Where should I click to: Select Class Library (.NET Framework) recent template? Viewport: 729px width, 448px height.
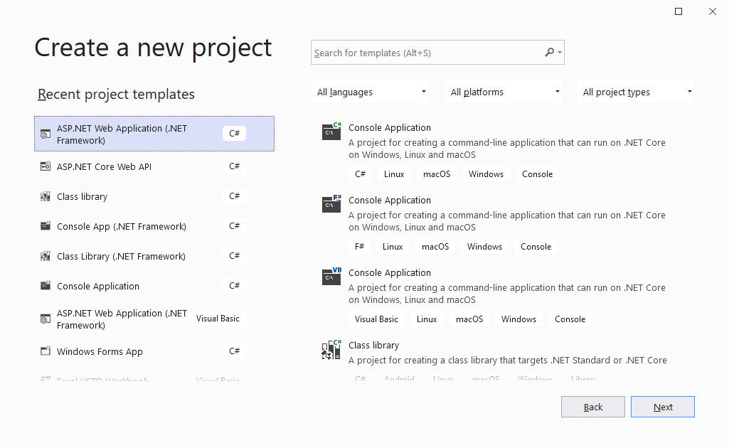pyautogui.click(x=154, y=256)
